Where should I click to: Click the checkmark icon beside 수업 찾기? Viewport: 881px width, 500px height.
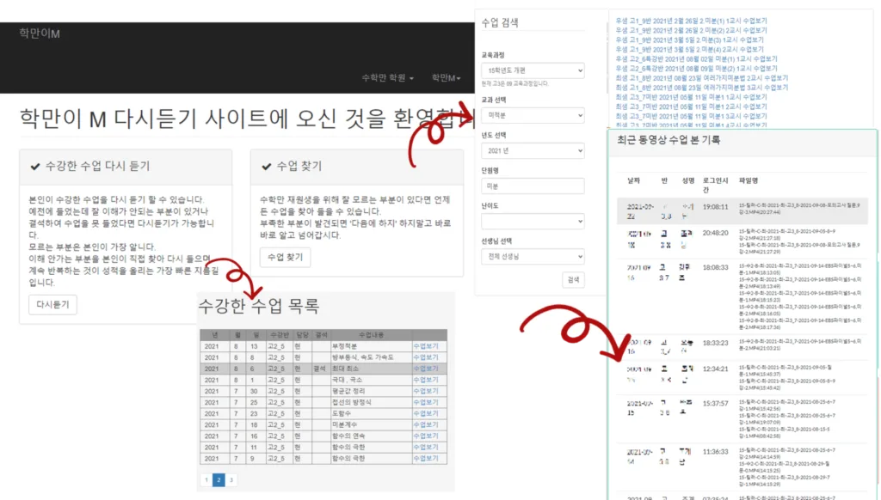[x=265, y=166]
